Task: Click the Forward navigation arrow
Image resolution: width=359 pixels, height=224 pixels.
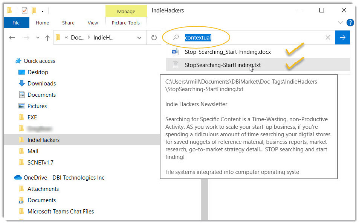Action: click(27, 38)
